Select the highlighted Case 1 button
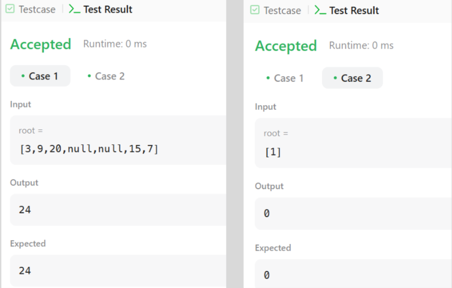Viewport: 452px width, 288px height. [x=40, y=76]
